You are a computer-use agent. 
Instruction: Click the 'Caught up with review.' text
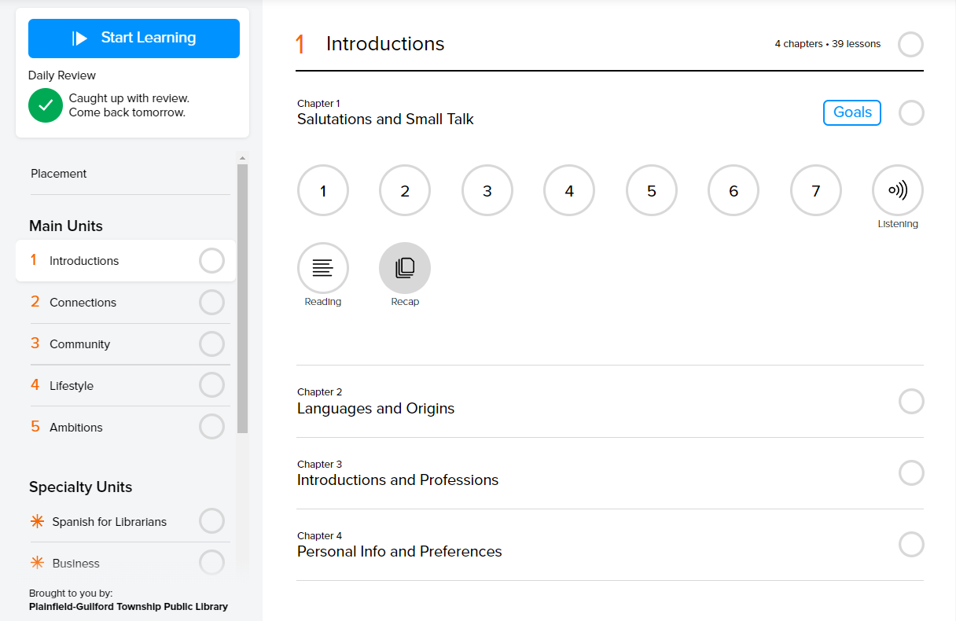click(x=129, y=98)
